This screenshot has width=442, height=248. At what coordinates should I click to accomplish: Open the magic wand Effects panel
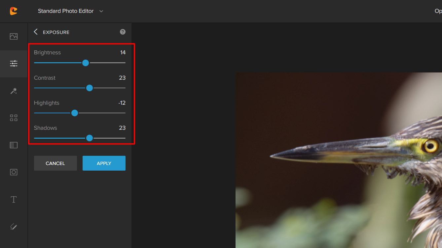[14, 91]
